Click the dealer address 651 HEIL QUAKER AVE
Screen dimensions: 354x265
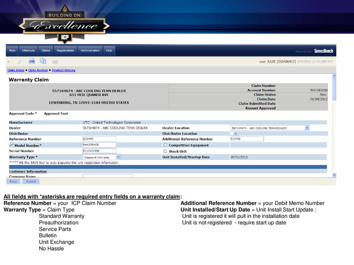pos(89,95)
